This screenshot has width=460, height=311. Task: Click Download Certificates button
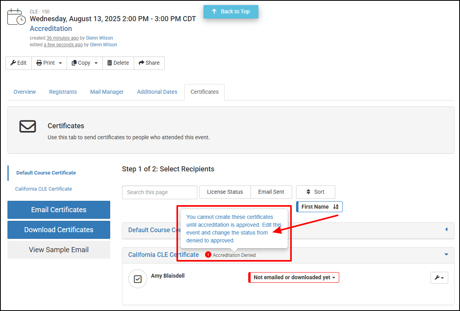pos(59,230)
